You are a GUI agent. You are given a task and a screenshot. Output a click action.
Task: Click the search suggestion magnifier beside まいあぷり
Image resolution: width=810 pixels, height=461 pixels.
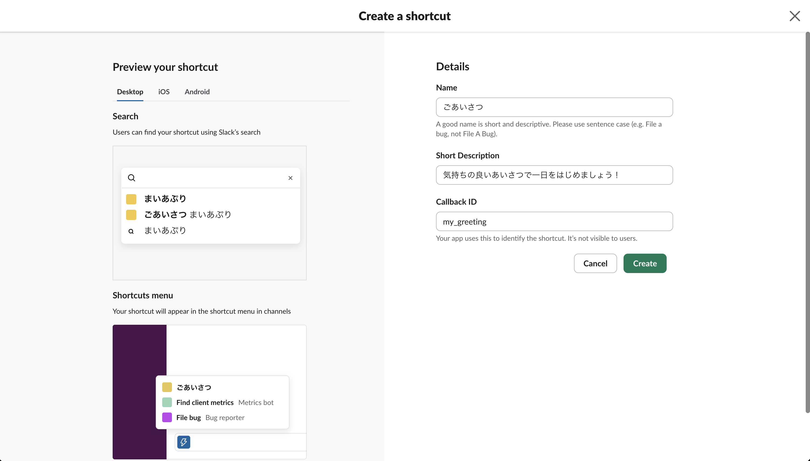(x=131, y=231)
